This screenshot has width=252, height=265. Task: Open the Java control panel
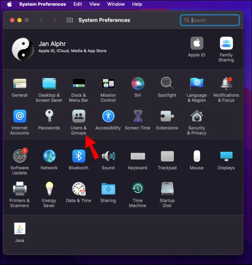pos(20,228)
